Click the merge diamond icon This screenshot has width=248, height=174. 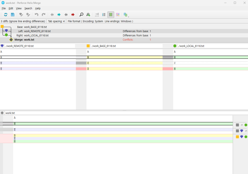point(11,39)
